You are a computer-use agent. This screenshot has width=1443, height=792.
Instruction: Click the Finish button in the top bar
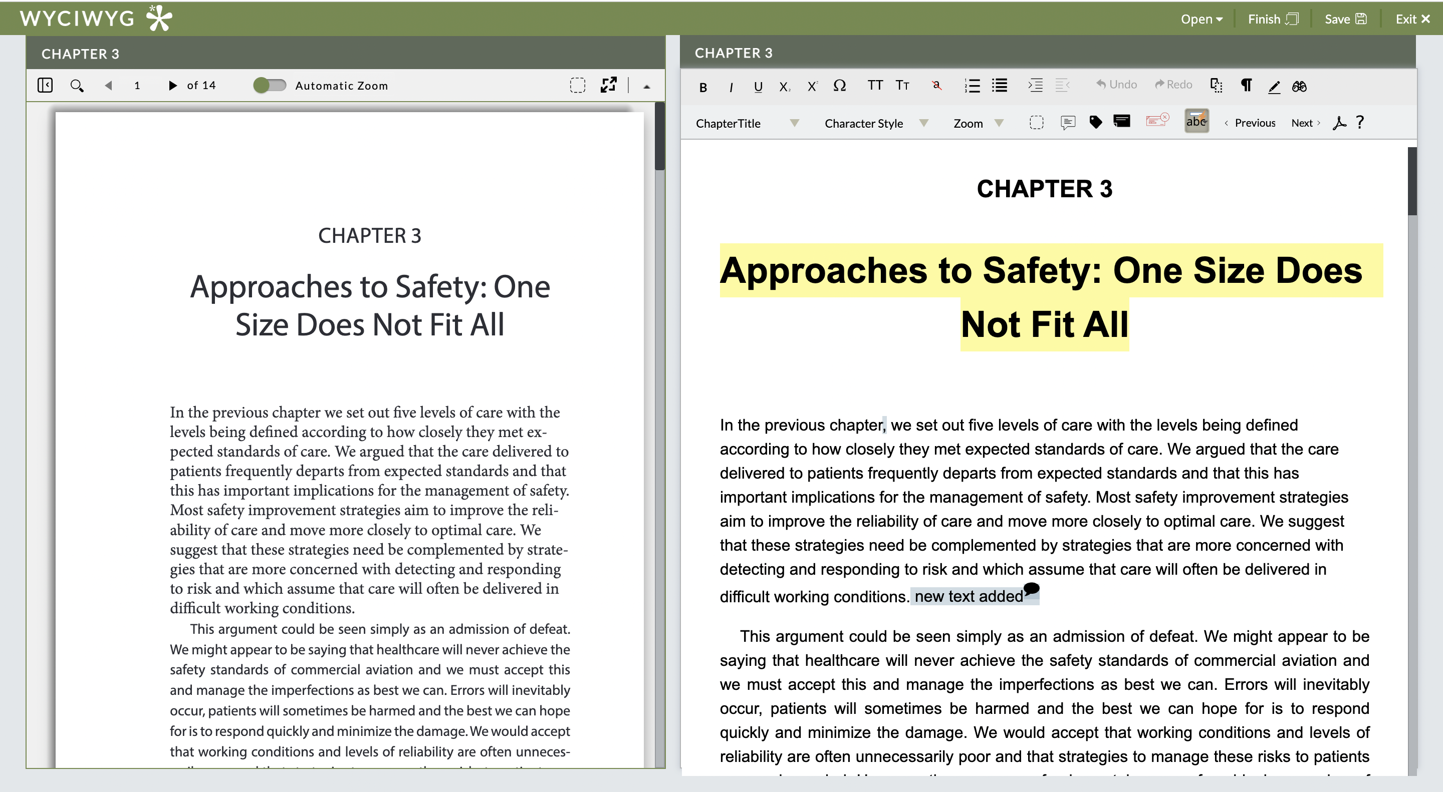pos(1273,19)
